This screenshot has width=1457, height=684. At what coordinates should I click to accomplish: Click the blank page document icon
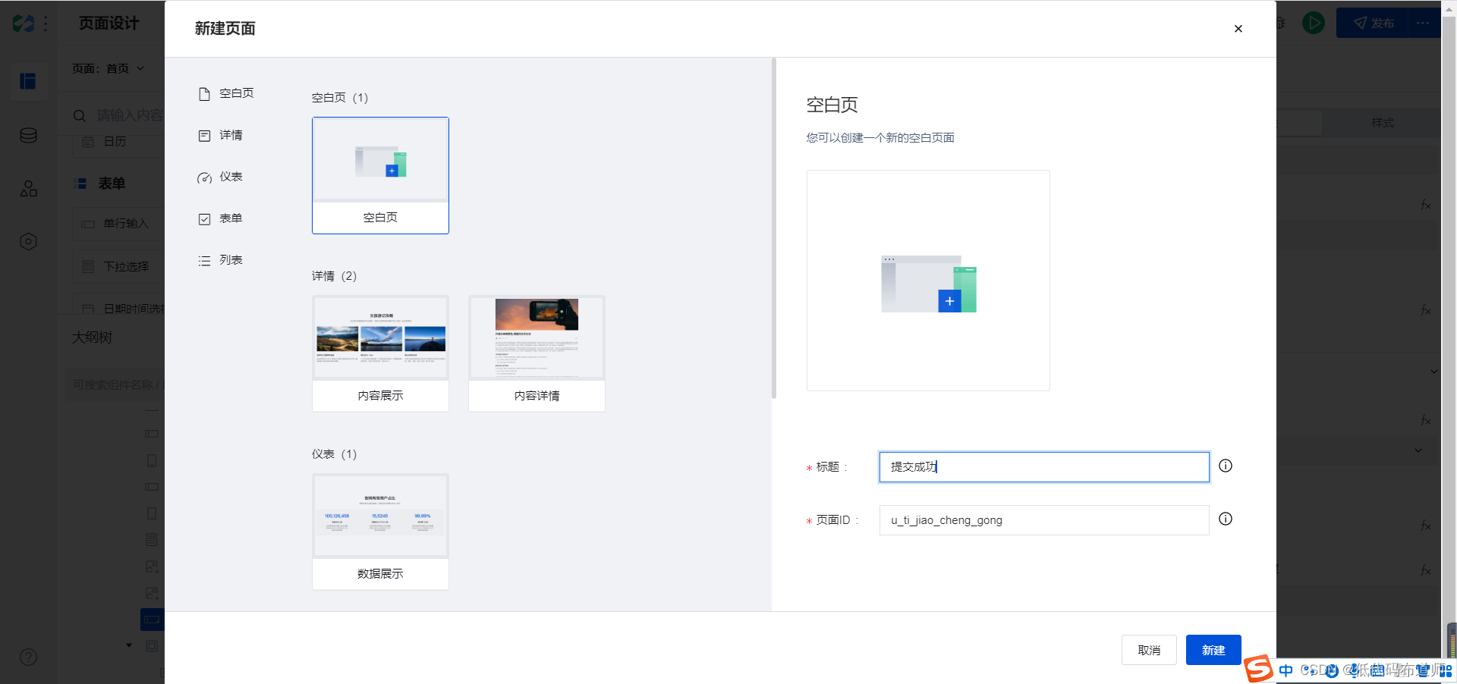point(204,94)
